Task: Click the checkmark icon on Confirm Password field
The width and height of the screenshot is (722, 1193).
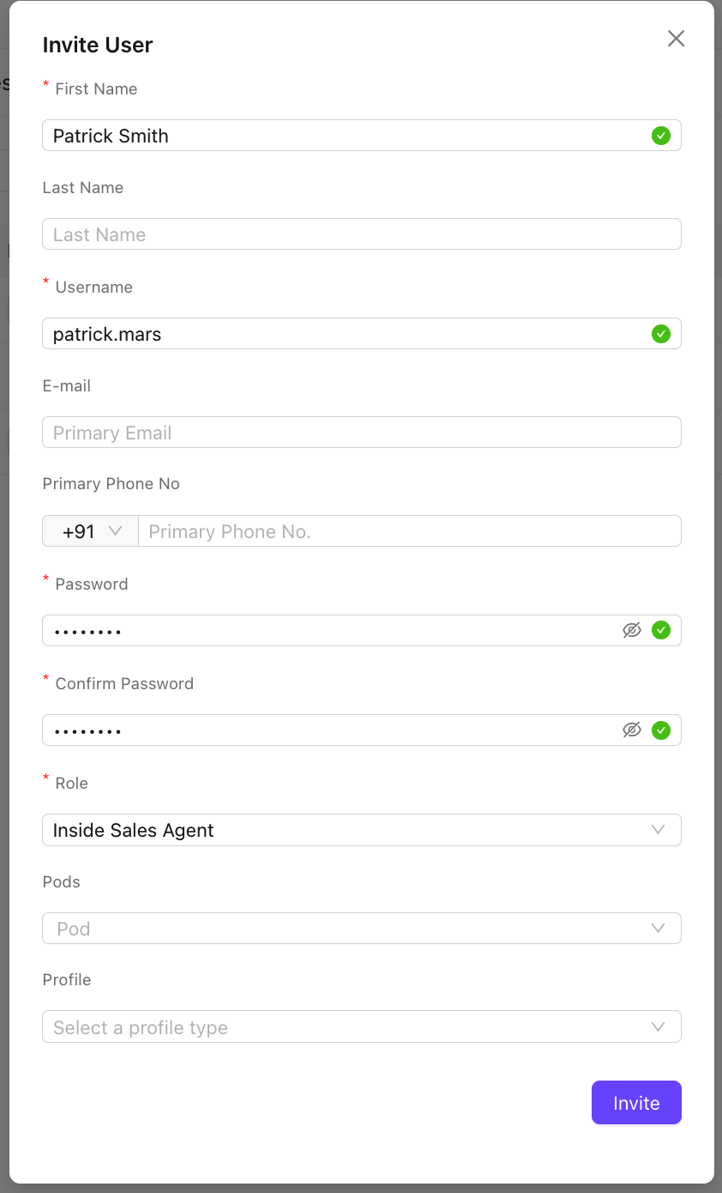Action: coord(661,730)
